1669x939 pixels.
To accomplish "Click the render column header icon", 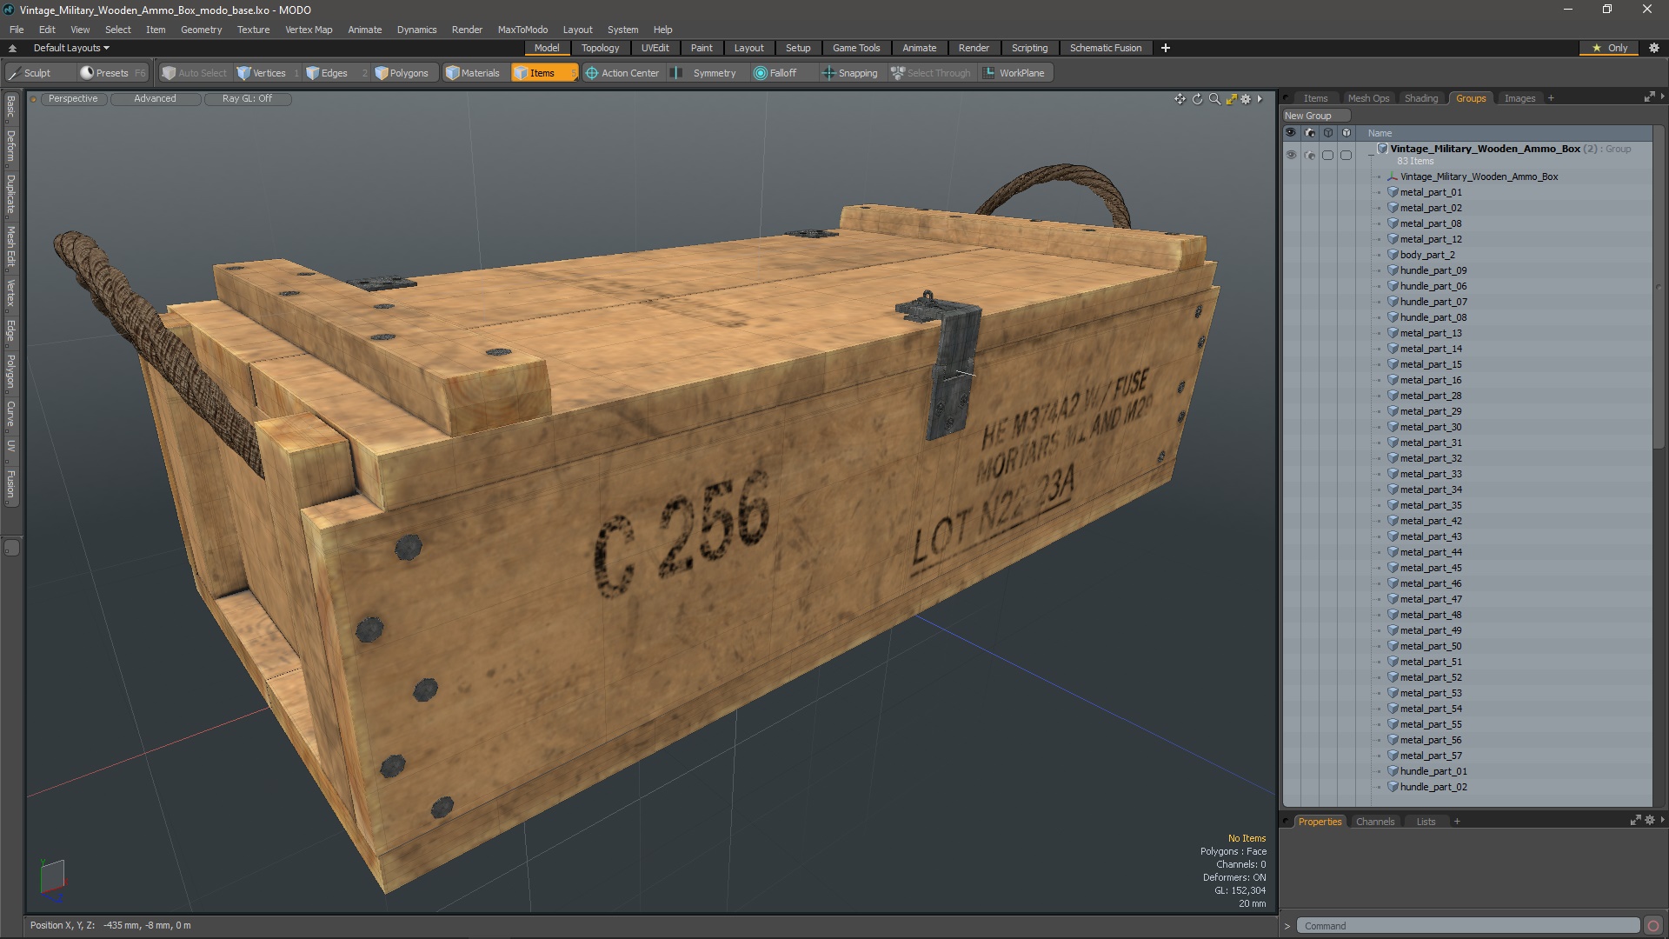I will pyautogui.click(x=1309, y=133).
